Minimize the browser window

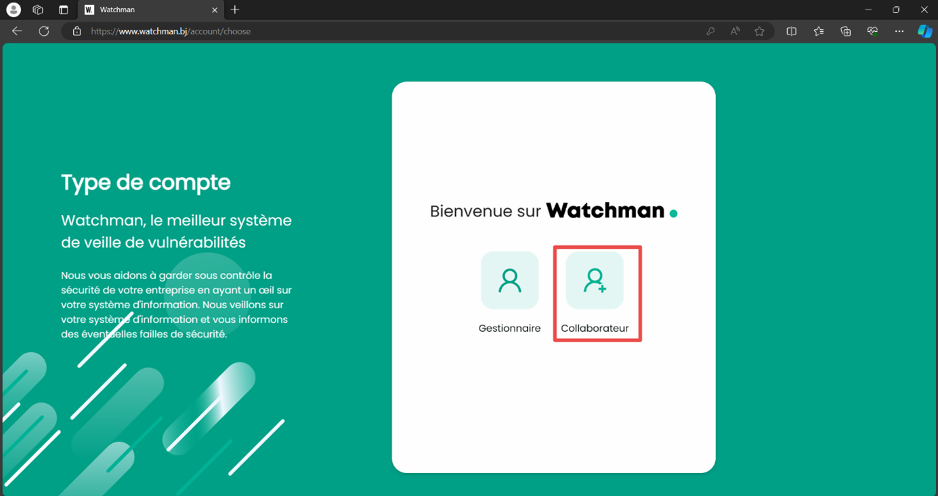click(x=868, y=9)
